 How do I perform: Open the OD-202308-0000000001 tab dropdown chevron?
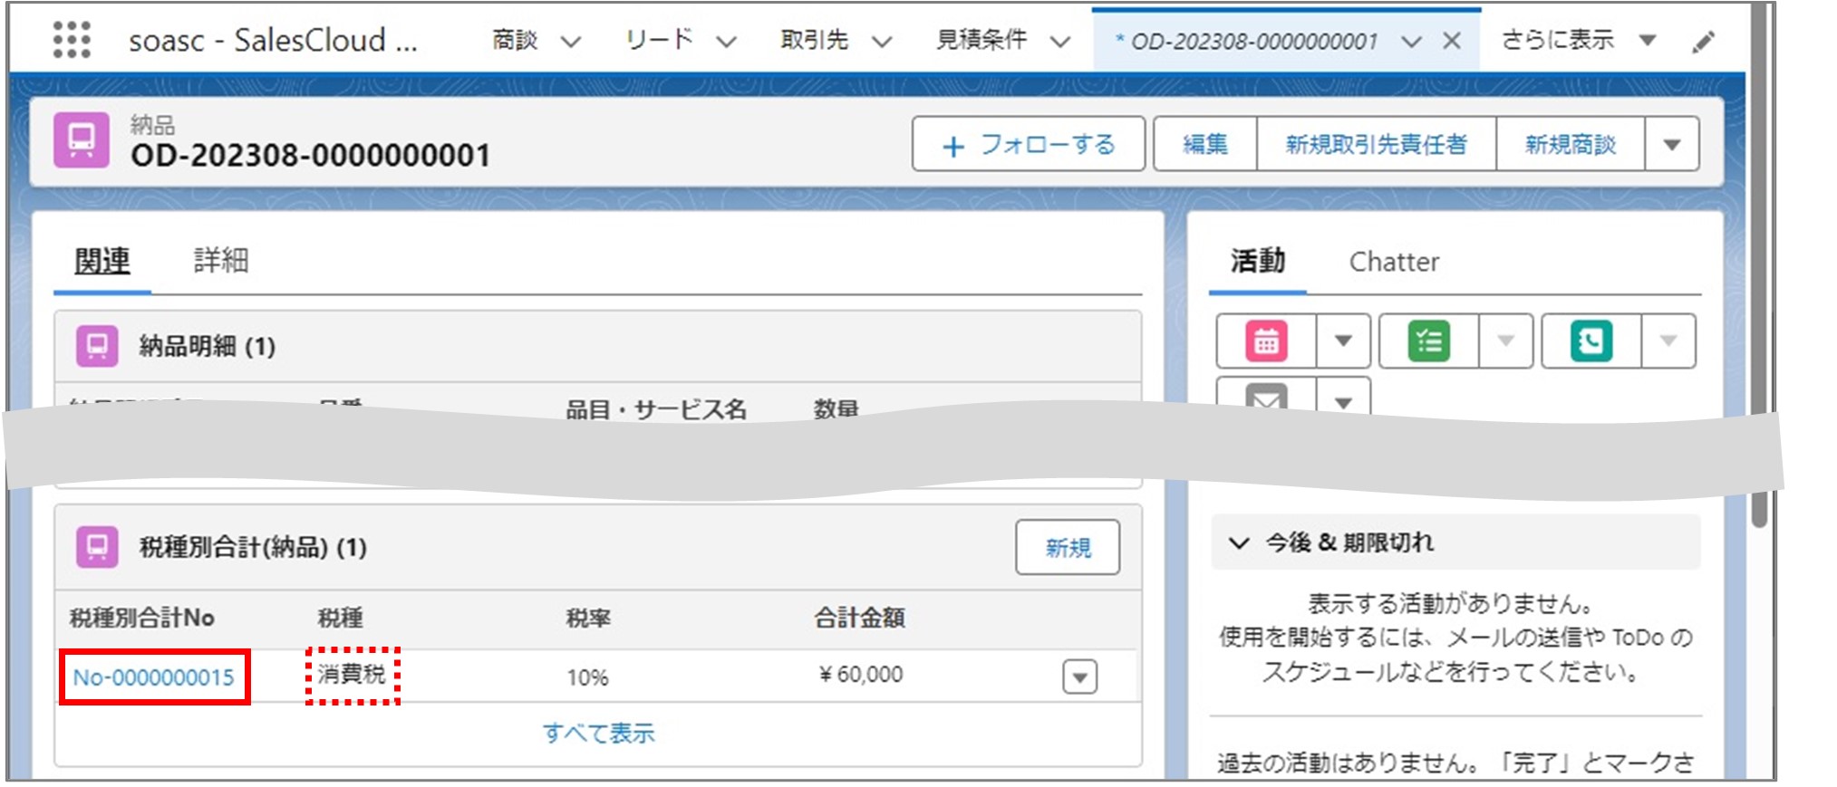click(1411, 42)
